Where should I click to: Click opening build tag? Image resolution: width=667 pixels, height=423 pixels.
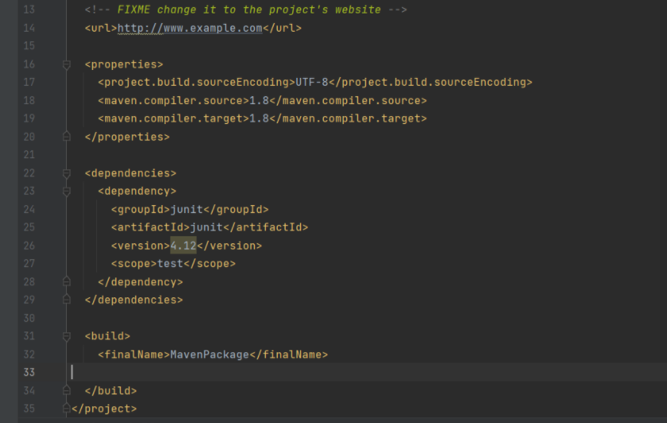coord(107,336)
